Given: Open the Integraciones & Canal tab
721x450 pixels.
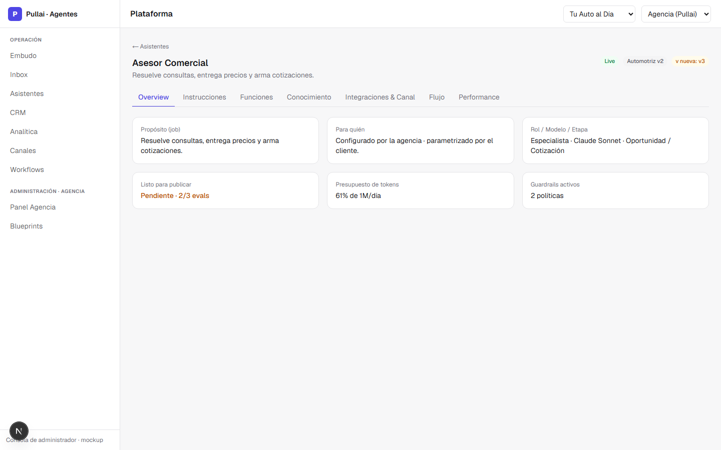Looking at the screenshot, I should [380, 97].
